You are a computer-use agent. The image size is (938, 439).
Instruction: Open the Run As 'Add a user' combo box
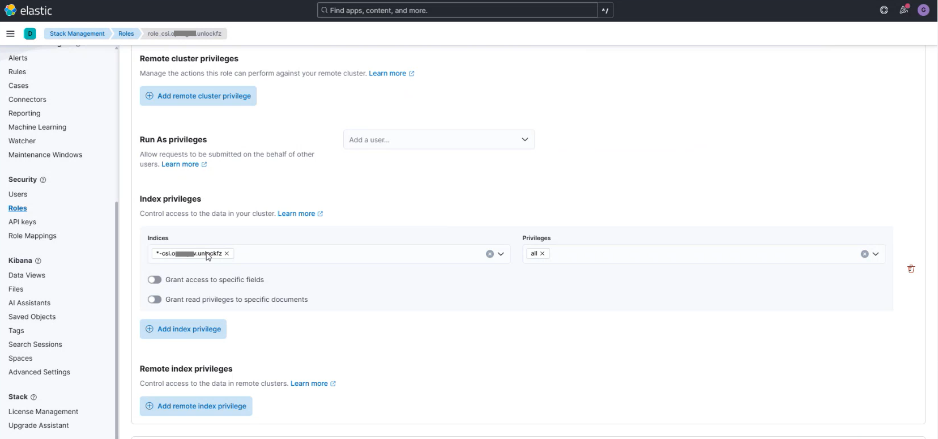tap(439, 139)
